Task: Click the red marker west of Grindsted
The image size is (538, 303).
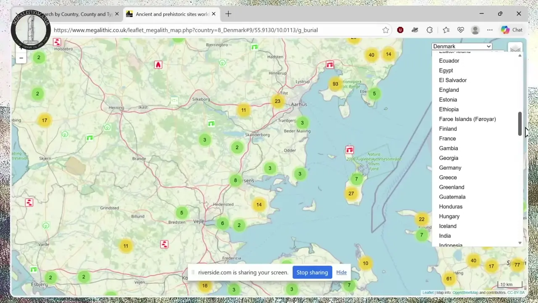Action: (x=29, y=202)
